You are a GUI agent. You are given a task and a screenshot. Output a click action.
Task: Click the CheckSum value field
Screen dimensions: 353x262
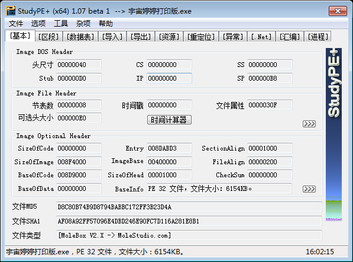270,175
